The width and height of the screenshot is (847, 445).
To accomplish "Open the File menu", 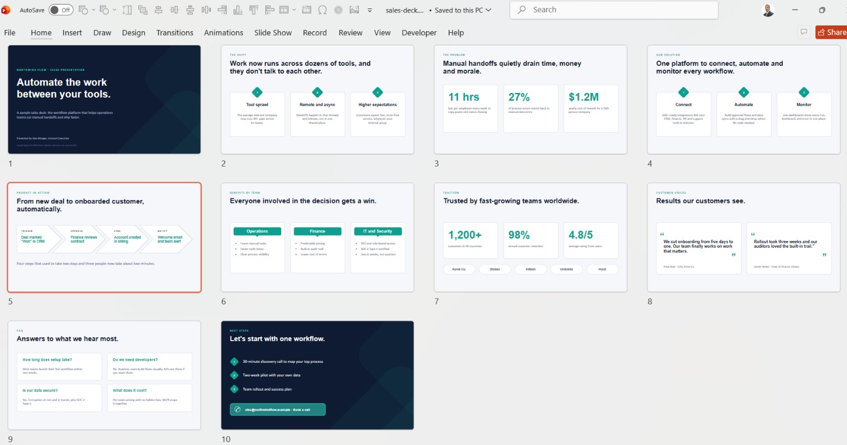I will [x=10, y=33].
